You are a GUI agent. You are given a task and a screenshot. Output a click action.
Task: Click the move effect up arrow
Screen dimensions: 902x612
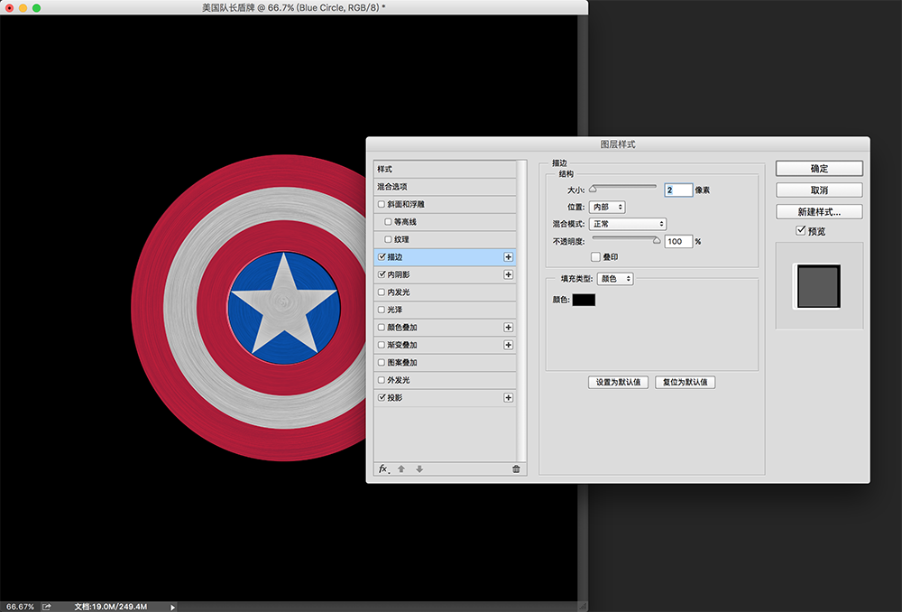click(x=401, y=469)
